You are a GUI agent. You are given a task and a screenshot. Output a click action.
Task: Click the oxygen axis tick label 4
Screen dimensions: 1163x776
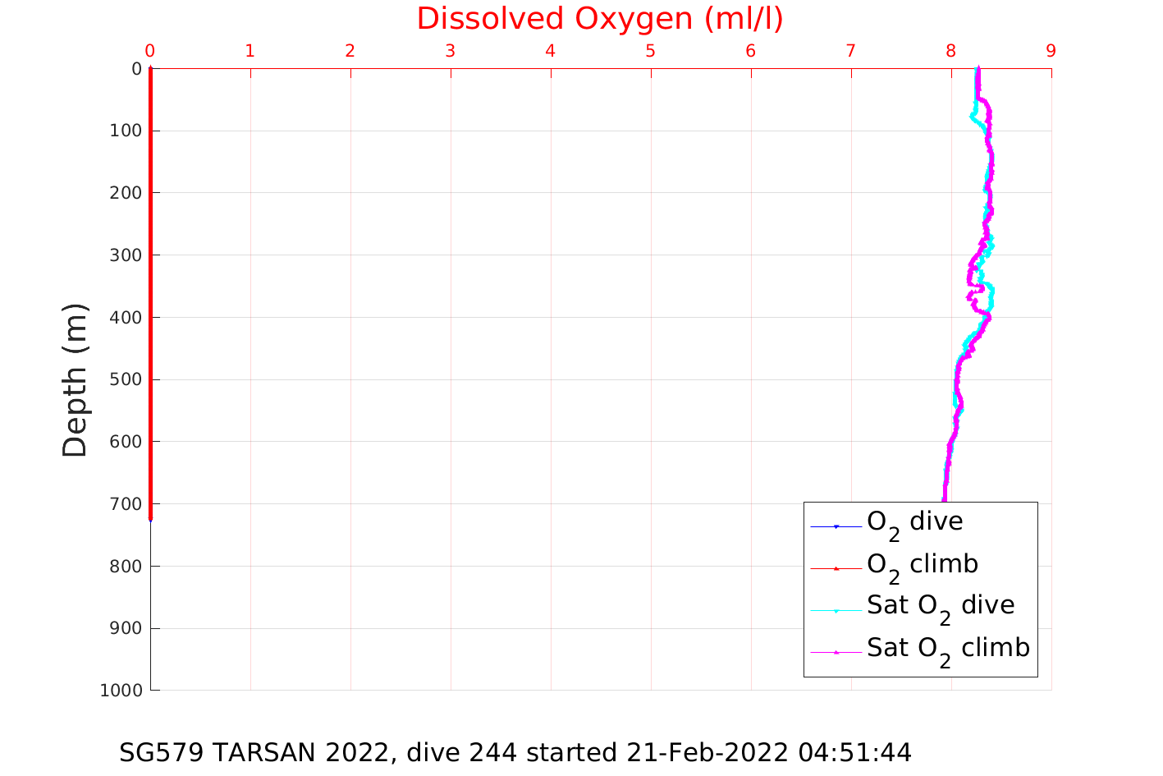pyautogui.click(x=551, y=51)
